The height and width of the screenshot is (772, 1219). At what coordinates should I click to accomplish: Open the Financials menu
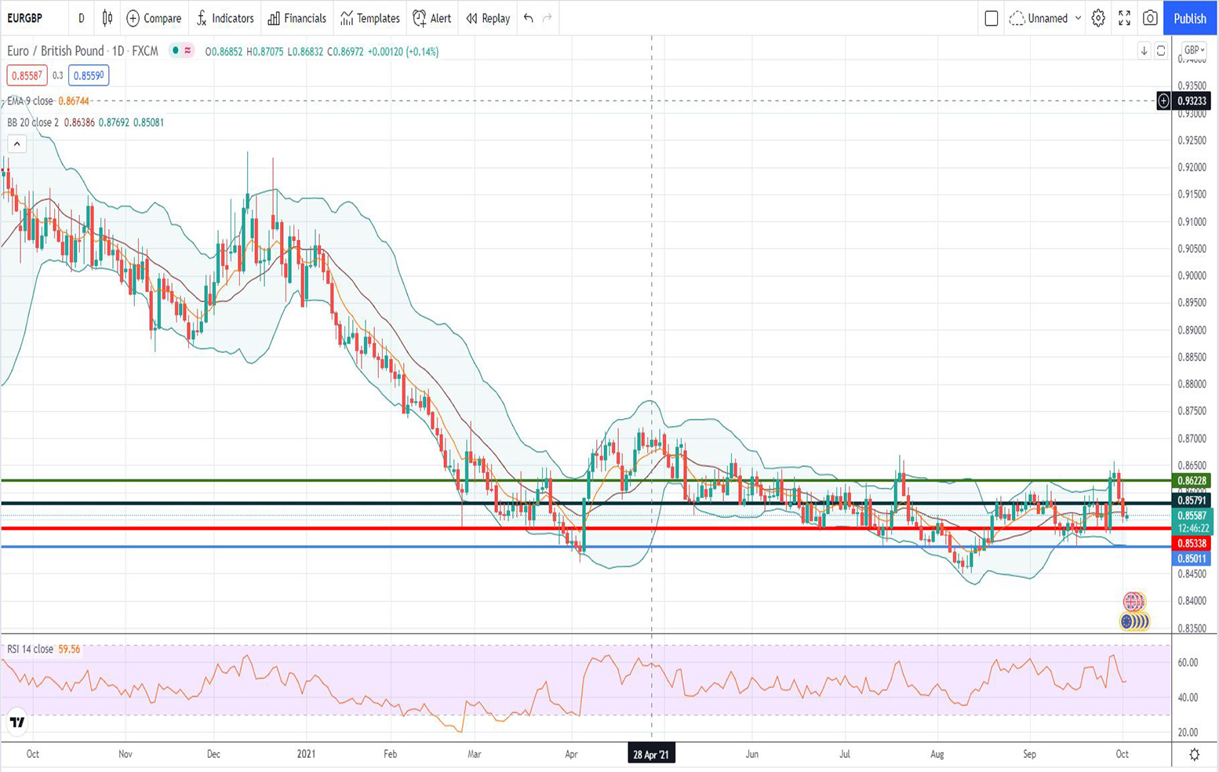click(297, 18)
